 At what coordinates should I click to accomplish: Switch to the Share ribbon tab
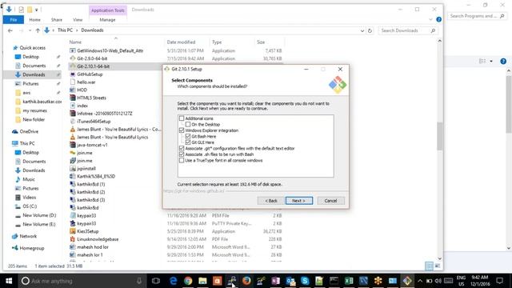(57, 20)
